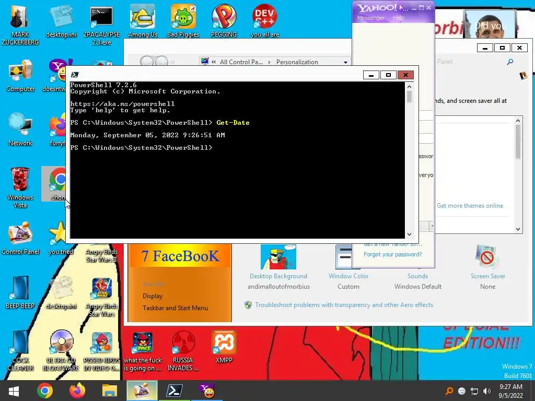
Task: Open Display link in See also pane
Action: (x=153, y=296)
